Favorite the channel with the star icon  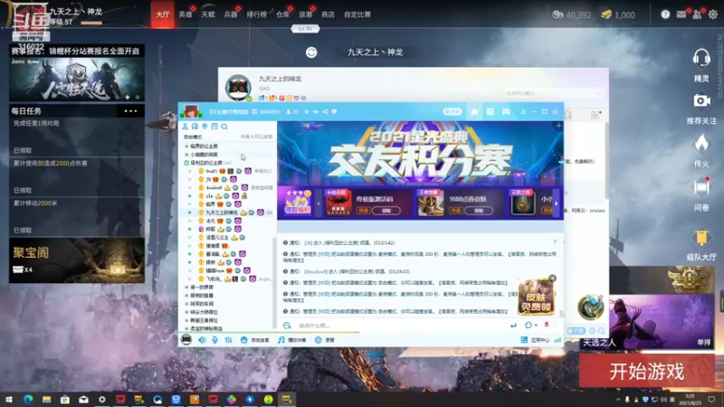tap(307, 111)
